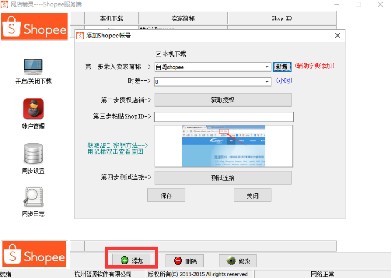Minimize the main 网店精灵 window
This screenshot has height=278, width=392.
tap(337, 4)
